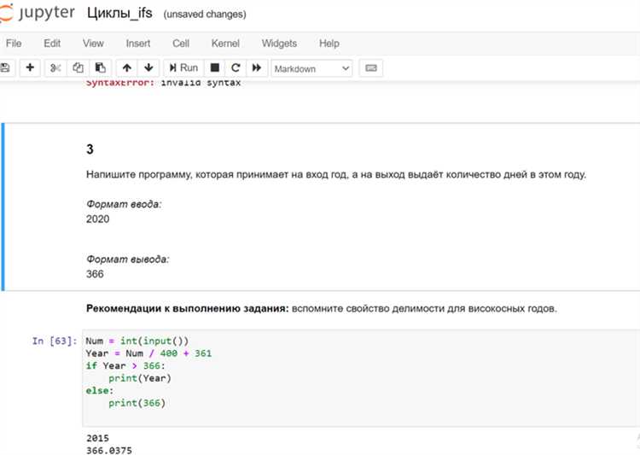
Task: Paste cell from the clipboard
Action: [x=101, y=67]
